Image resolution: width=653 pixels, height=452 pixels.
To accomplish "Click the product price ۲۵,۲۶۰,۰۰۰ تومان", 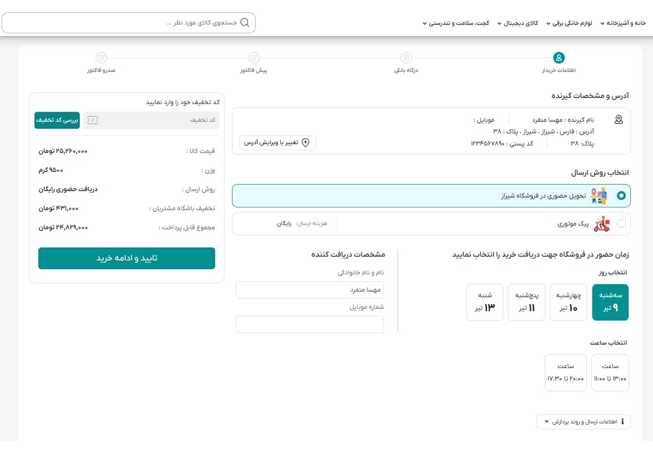I will [x=63, y=151].
